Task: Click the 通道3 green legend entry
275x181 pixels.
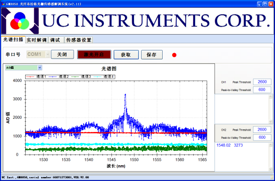Action: [x=81, y=77]
